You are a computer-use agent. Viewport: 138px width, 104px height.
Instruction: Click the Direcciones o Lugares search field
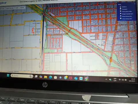[x=45, y=1]
